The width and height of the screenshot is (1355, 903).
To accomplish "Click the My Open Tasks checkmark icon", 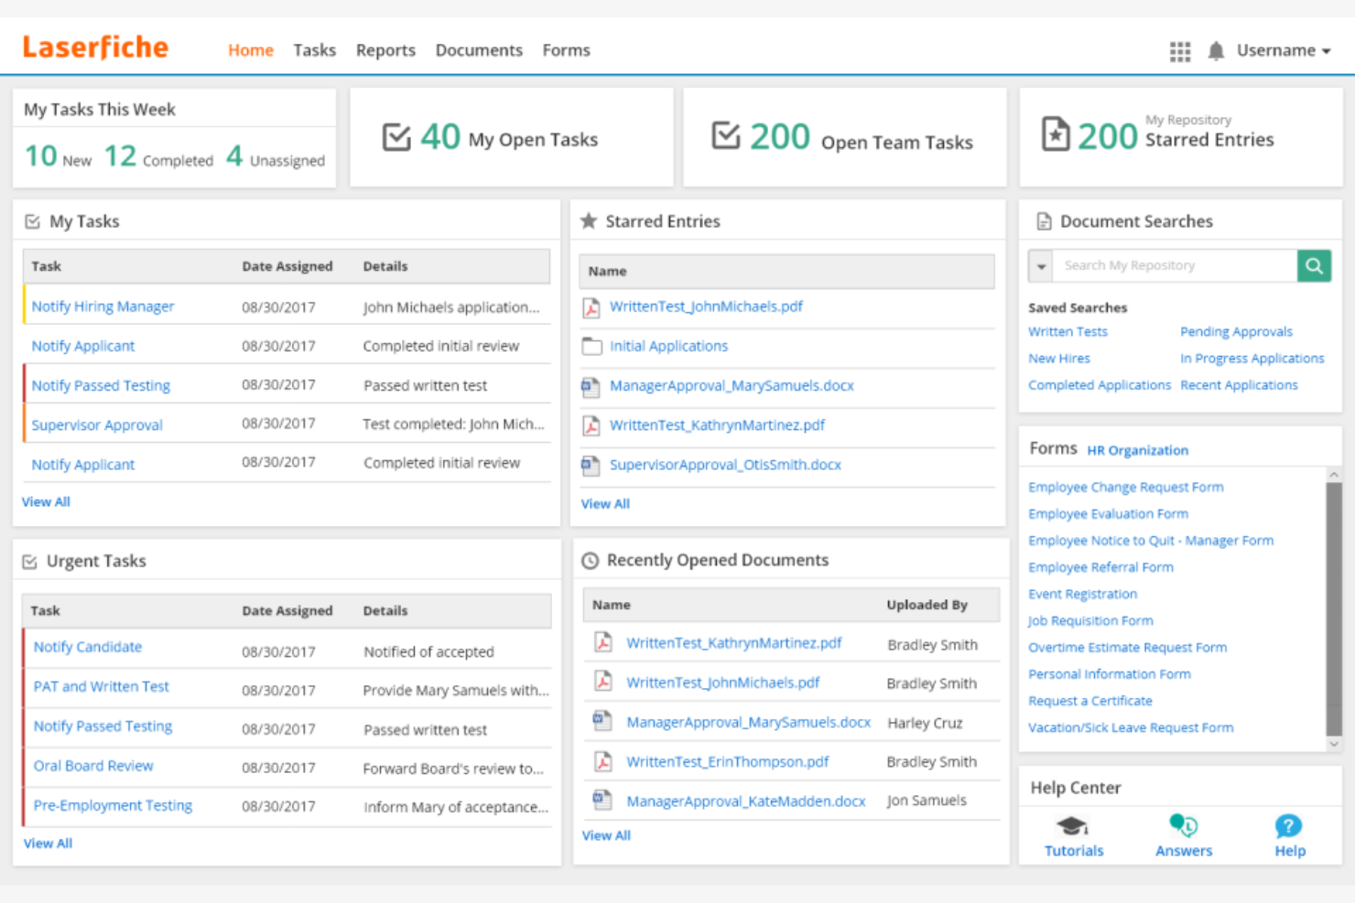I will (x=396, y=137).
